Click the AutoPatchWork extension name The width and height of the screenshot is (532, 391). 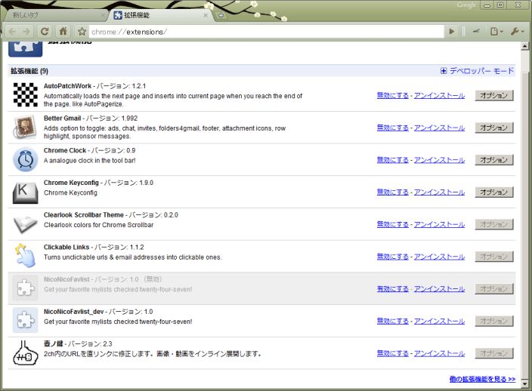point(67,86)
